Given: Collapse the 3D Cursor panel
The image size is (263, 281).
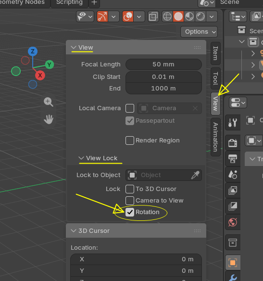Looking at the screenshot, I should point(136,230).
